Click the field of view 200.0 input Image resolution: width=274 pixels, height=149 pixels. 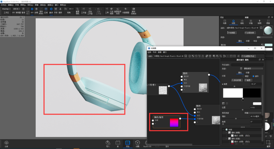(71, 9)
